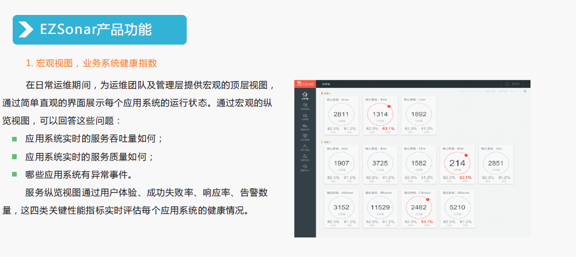The width and height of the screenshot is (576, 257).
Task: Open the Bllolean system card showing 11529
Action: click(380, 209)
